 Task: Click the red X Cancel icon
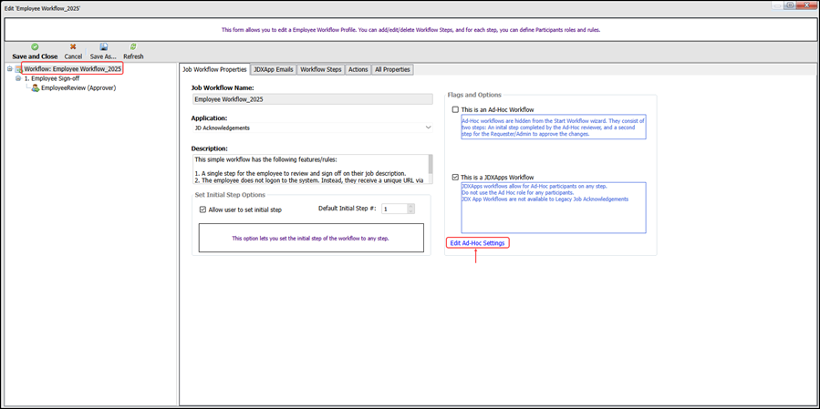(73, 46)
